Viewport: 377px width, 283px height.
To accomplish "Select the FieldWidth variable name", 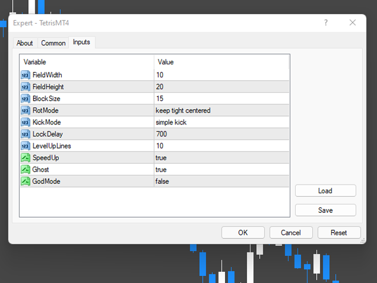I will tap(47, 75).
